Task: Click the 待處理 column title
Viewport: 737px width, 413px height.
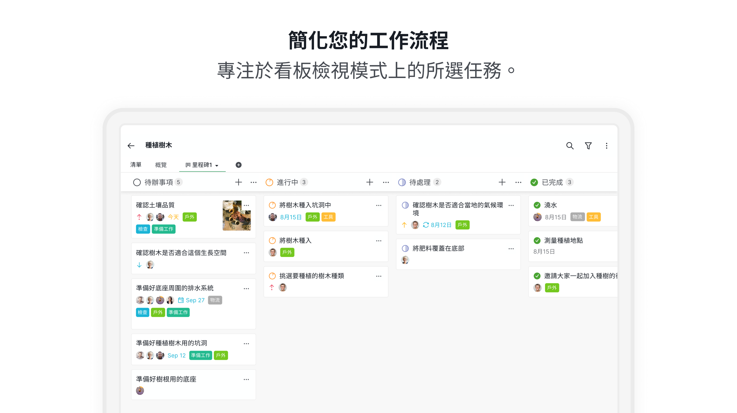Action: 420,182
